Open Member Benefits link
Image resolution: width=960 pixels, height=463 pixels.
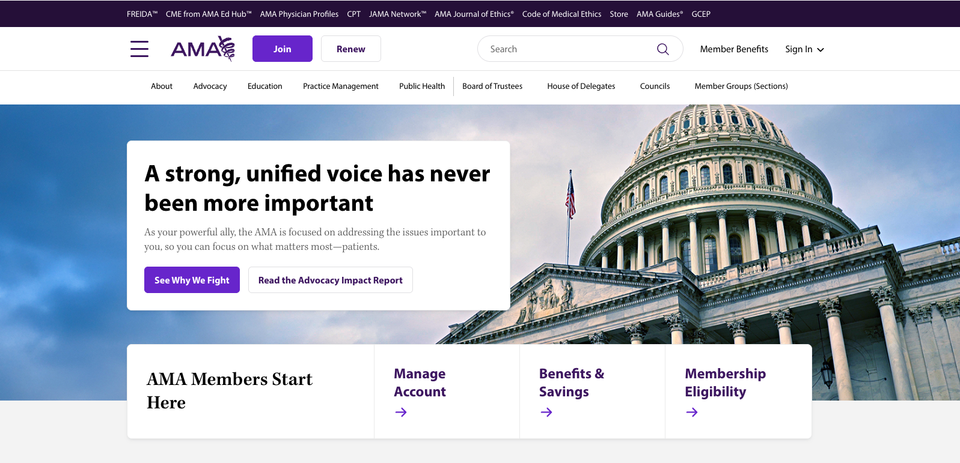point(734,49)
